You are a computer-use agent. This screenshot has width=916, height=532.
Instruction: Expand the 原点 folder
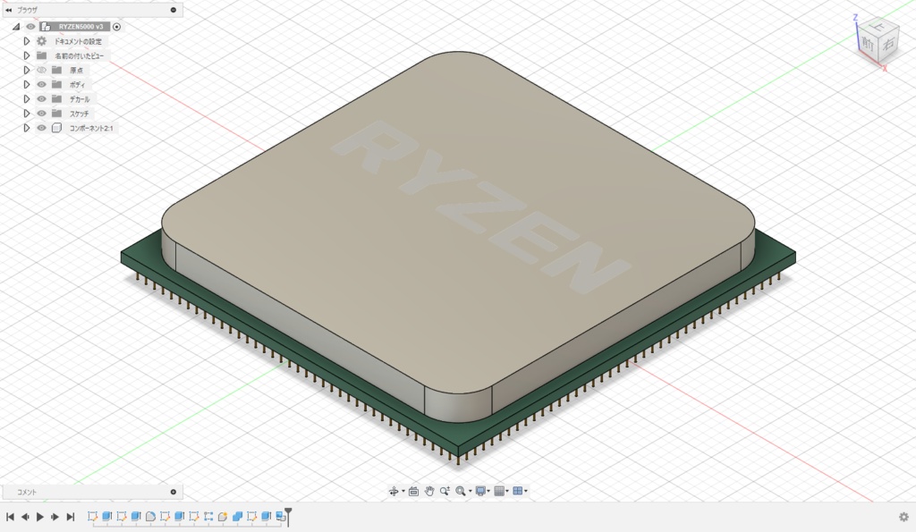click(x=26, y=70)
